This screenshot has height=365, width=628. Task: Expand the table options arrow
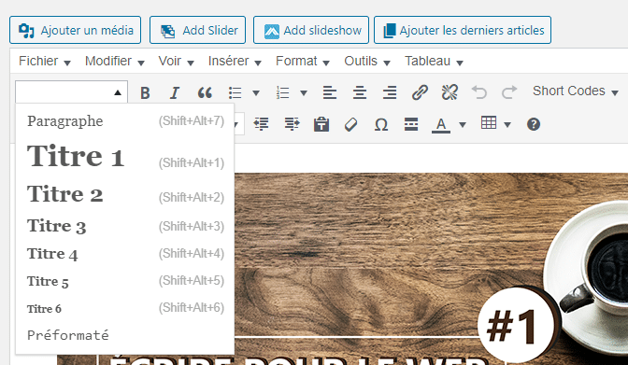point(507,125)
